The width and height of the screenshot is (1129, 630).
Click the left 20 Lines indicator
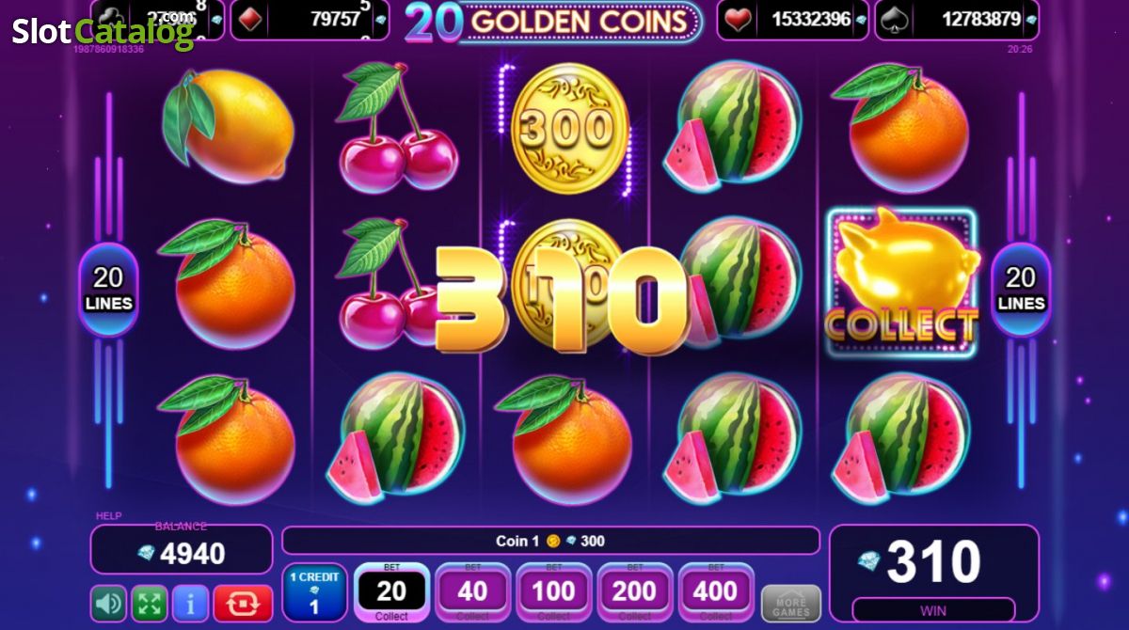pos(108,289)
